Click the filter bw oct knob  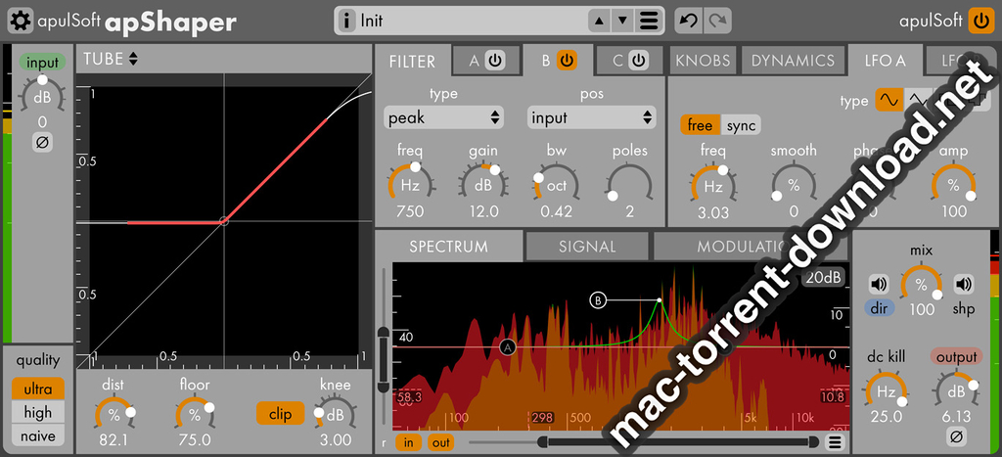556,185
